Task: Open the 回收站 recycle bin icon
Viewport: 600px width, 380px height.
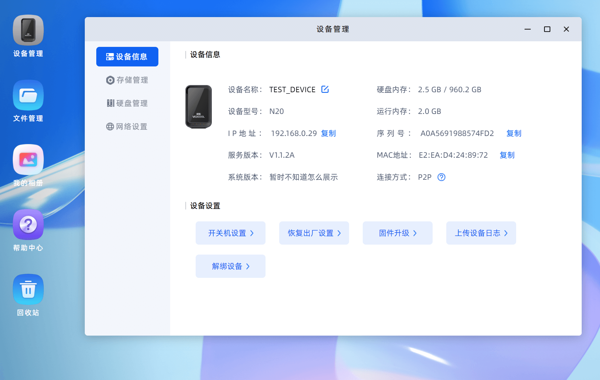Action: [x=28, y=290]
